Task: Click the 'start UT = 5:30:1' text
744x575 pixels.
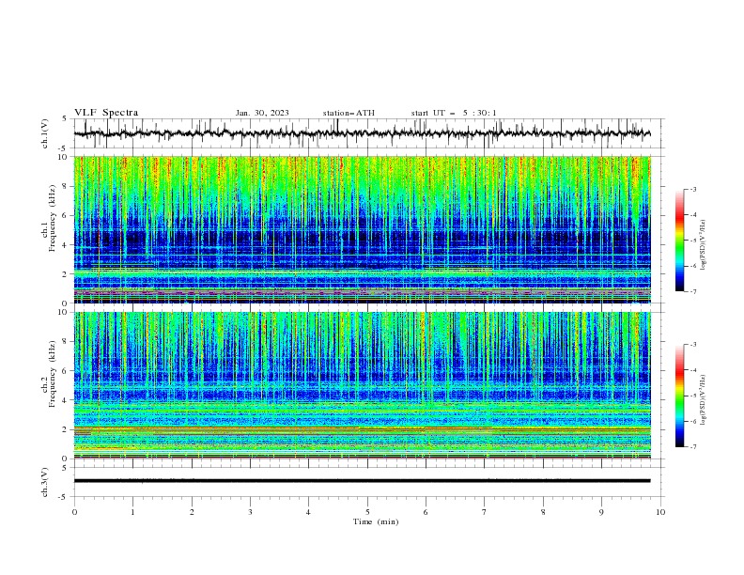Action: 454,113
